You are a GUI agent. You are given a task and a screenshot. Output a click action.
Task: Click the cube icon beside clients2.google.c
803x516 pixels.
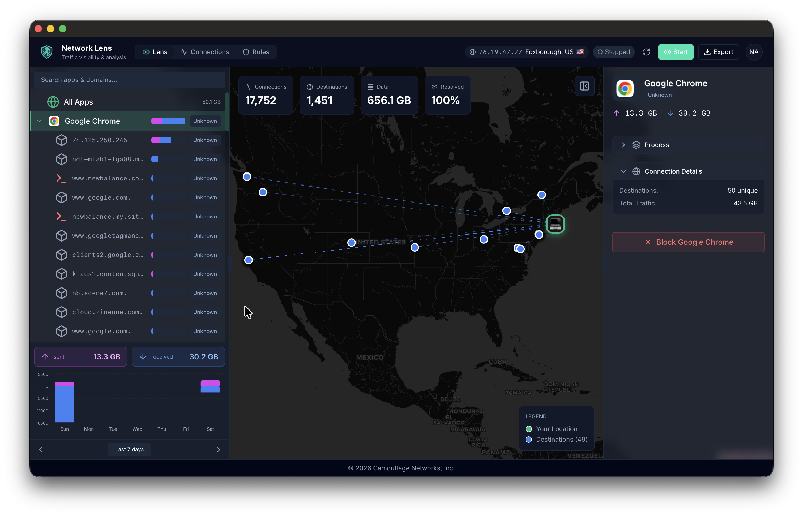61,255
